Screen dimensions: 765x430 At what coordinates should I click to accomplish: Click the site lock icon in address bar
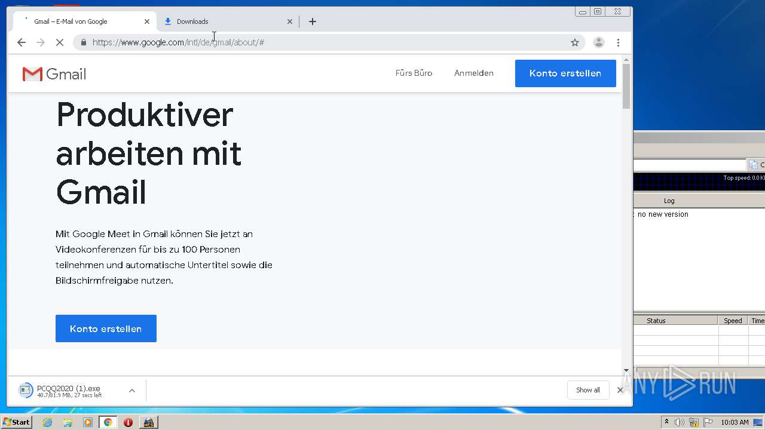coord(83,42)
